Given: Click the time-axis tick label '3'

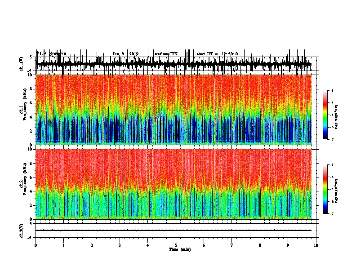Looking at the screenshot, I should coord(120,245).
